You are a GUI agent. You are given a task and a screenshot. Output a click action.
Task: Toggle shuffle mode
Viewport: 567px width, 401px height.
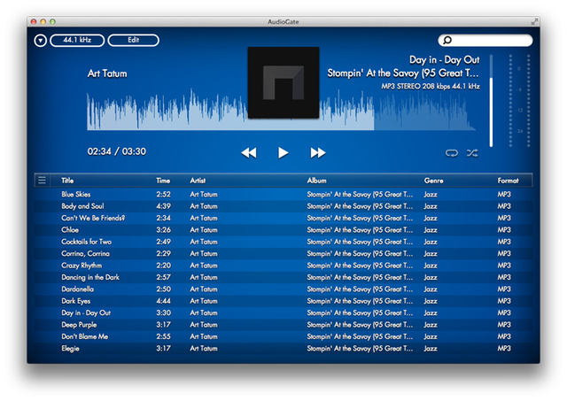(472, 153)
